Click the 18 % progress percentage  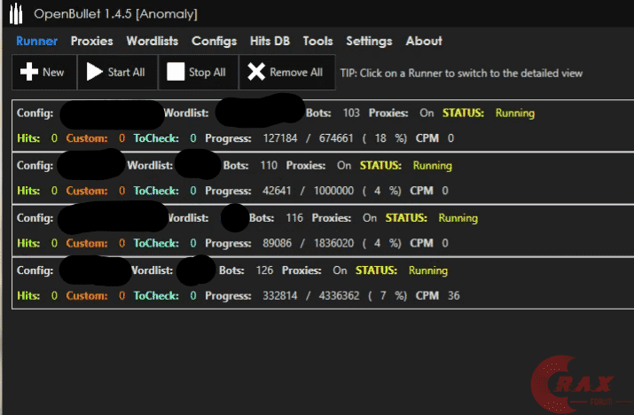pos(385,138)
